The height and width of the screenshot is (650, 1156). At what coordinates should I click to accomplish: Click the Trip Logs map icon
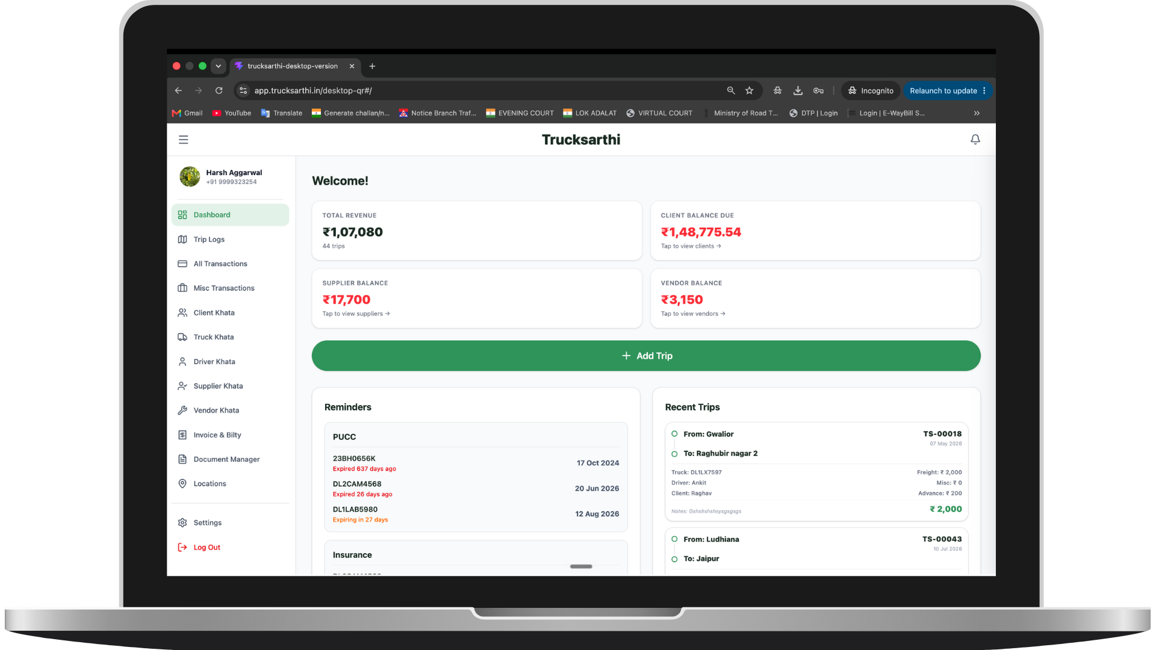pos(182,240)
